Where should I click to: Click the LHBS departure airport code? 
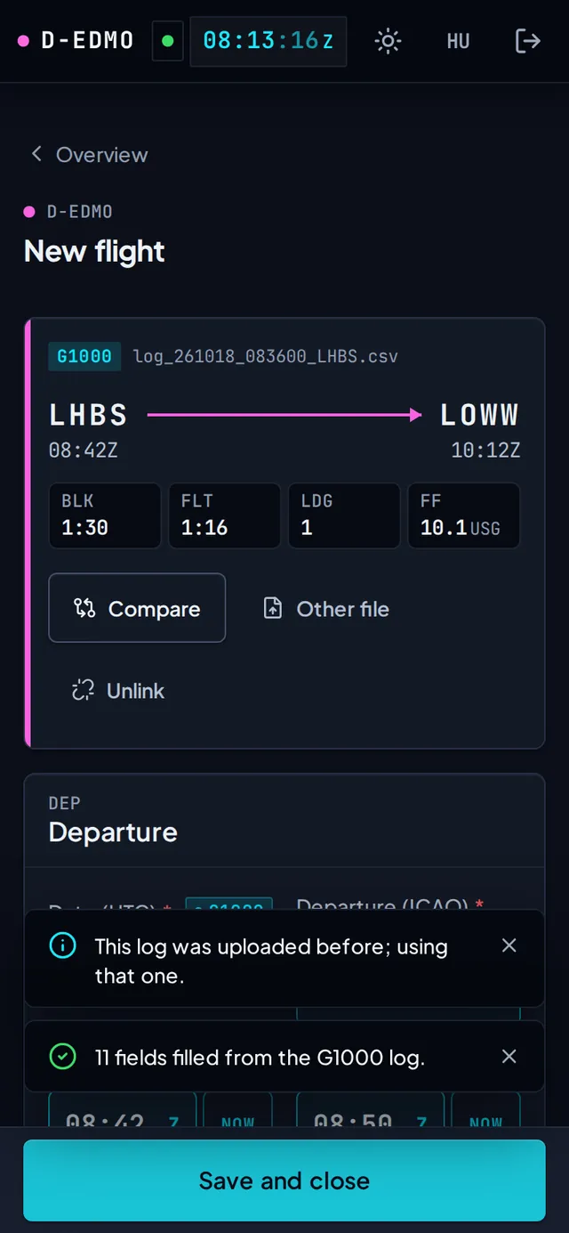point(88,415)
